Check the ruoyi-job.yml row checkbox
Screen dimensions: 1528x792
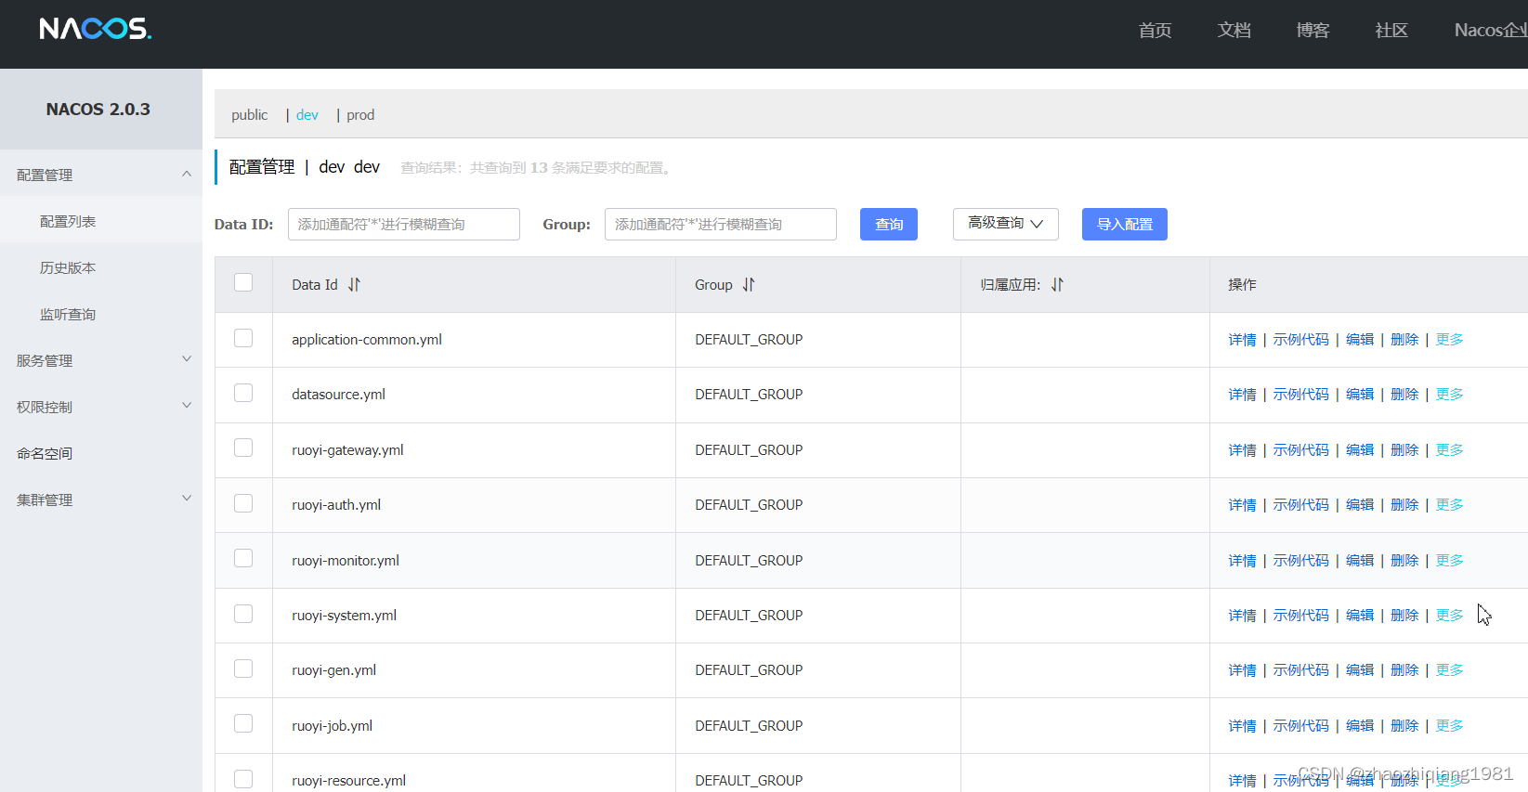point(243,723)
